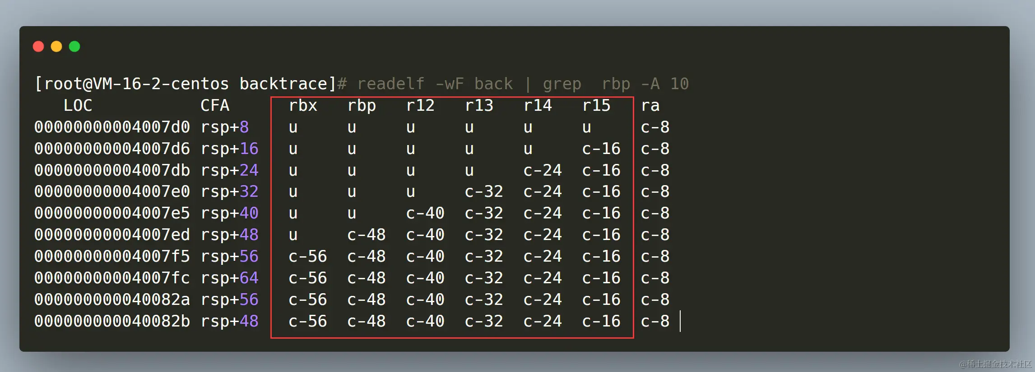Viewport: 1035px width, 372px height.
Task: Click the rbp value c-48 in row 4007fc
Action: (x=367, y=278)
